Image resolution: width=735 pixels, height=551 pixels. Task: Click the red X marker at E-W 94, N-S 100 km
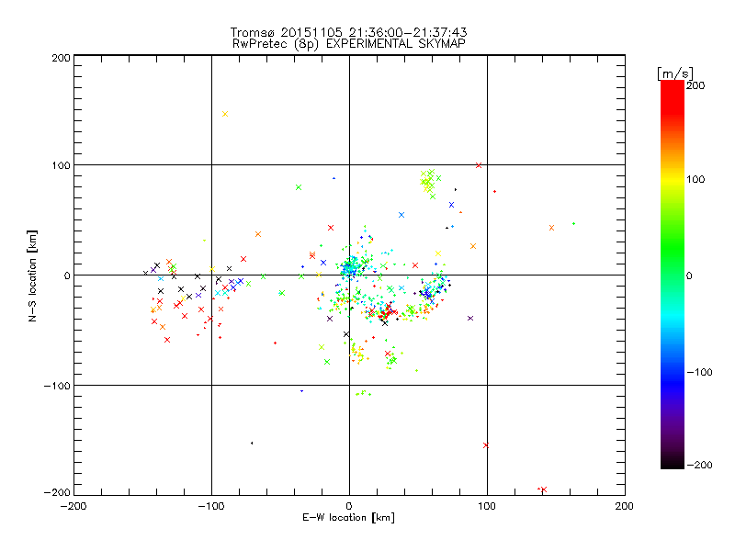pyautogui.click(x=479, y=165)
